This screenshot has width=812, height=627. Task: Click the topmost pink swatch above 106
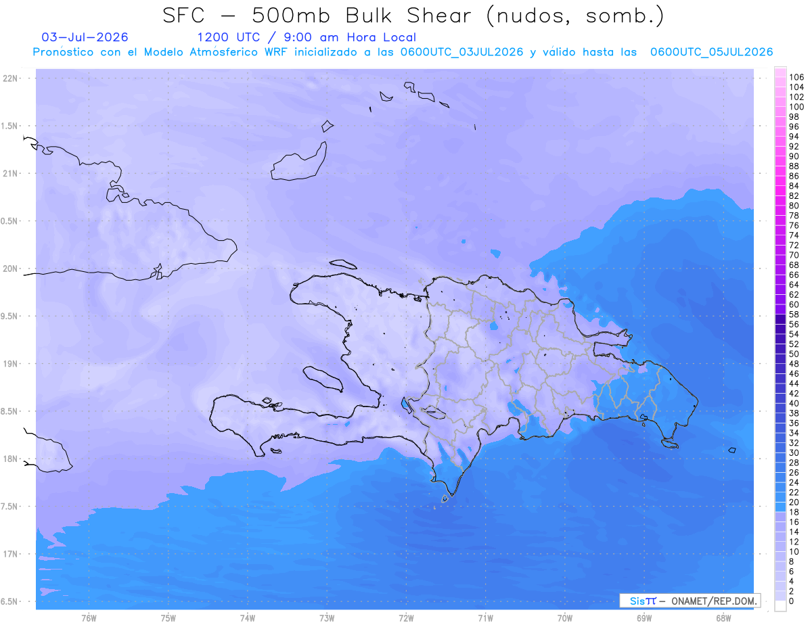(x=780, y=72)
